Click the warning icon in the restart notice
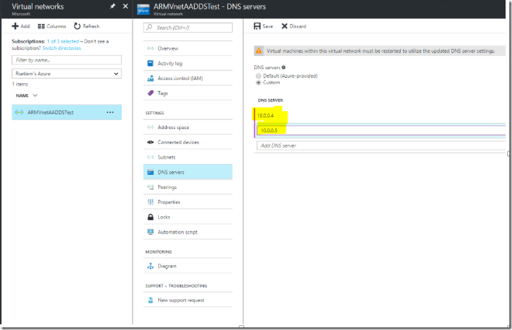The width and height of the screenshot is (512, 330). [259, 50]
